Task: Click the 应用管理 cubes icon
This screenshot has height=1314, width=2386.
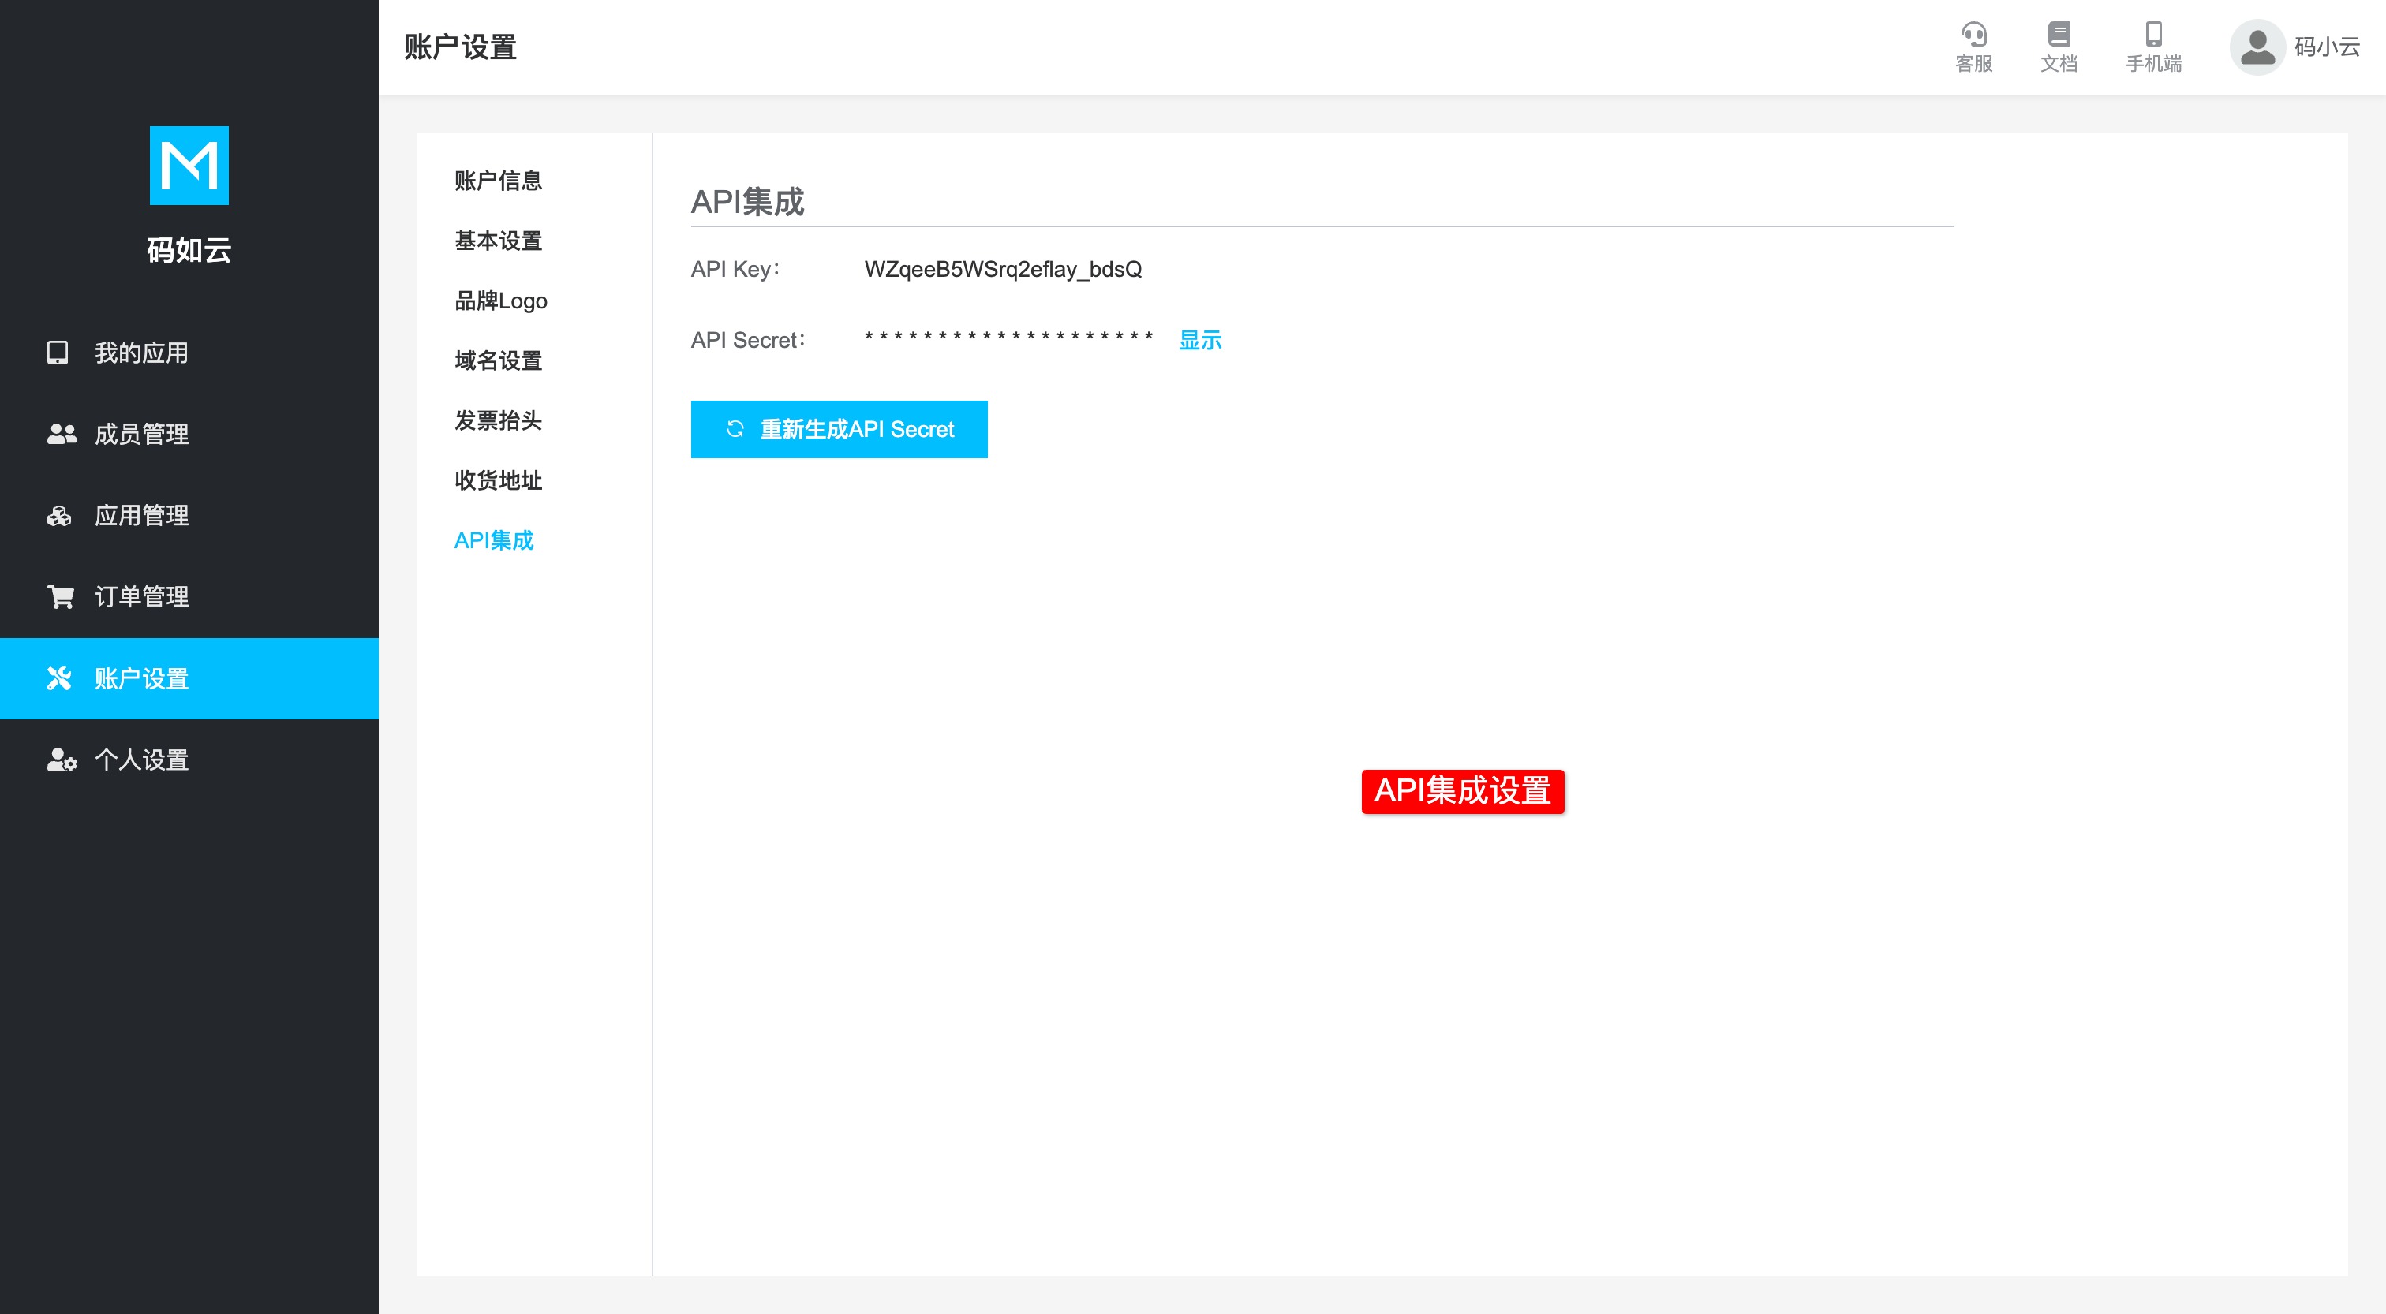Action: 59,516
